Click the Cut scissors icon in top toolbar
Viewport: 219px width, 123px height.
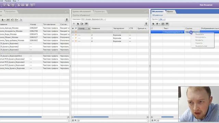4,5
